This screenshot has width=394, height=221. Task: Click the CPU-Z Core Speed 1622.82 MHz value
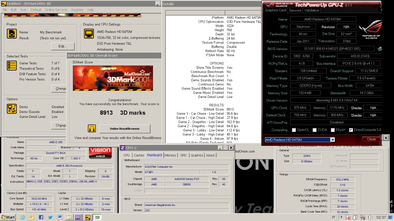39,199
